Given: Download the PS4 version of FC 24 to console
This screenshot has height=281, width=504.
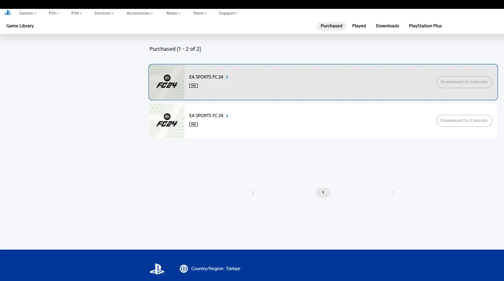Looking at the screenshot, I should pyautogui.click(x=464, y=82).
